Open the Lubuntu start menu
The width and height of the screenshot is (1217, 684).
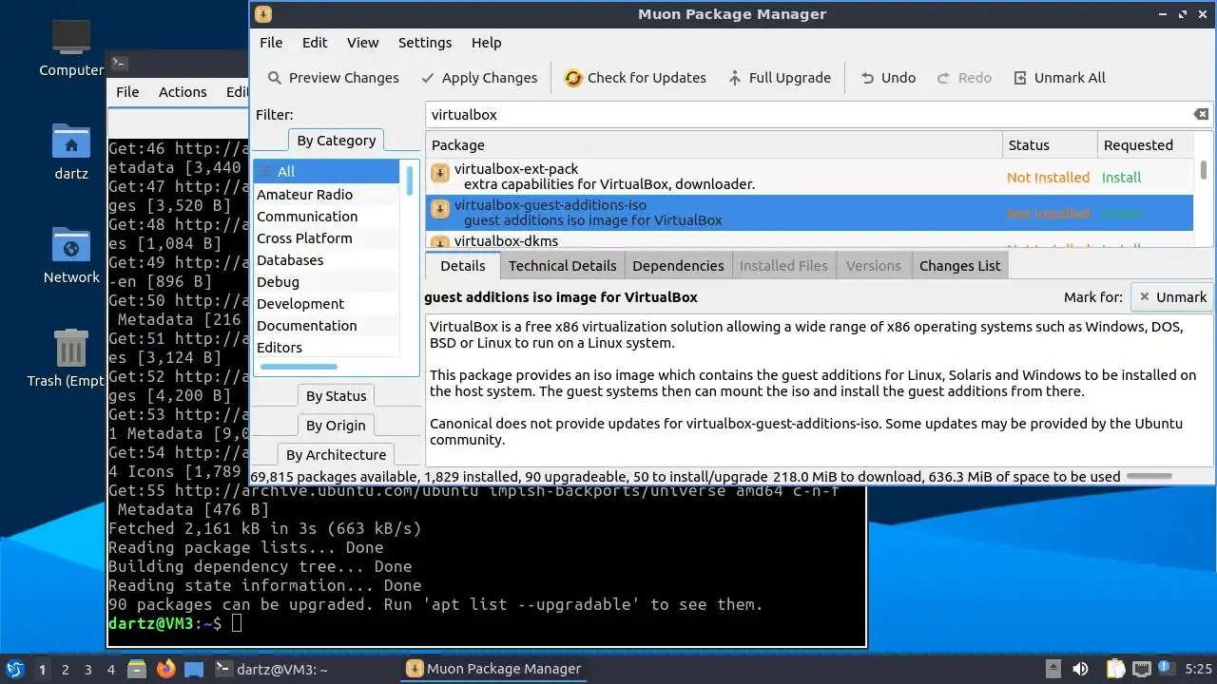[x=15, y=669]
